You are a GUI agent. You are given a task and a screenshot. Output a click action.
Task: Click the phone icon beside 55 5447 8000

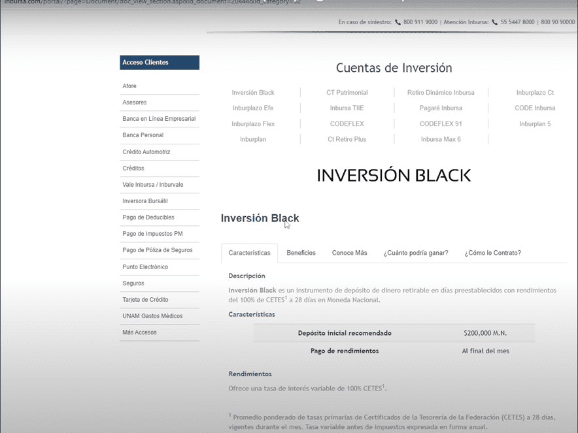pyautogui.click(x=495, y=22)
